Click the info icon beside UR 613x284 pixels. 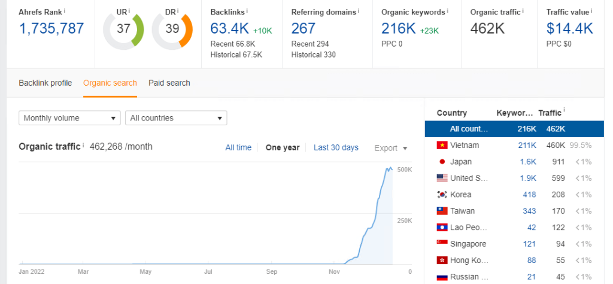click(129, 11)
